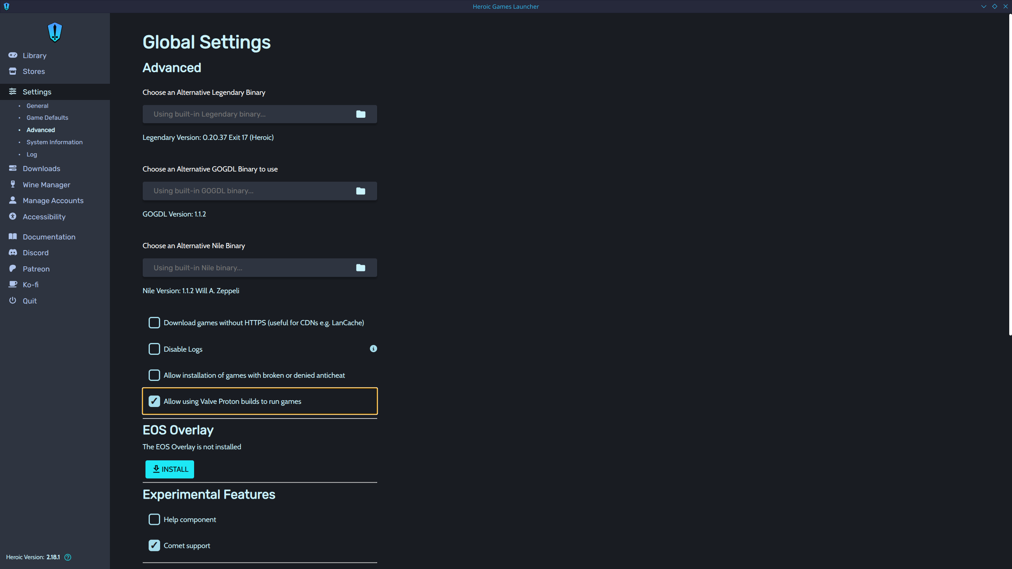Uncheck Allow using Valve Proton builds
Screen dimensions: 1012x569
click(x=154, y=401)
